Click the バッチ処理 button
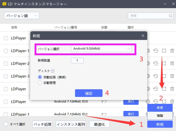Image resolution: width=176 pixels, height=131 pixels. point(42,124)
